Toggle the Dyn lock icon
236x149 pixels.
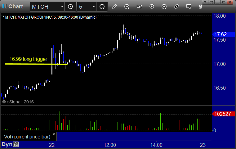pos(16,144)
